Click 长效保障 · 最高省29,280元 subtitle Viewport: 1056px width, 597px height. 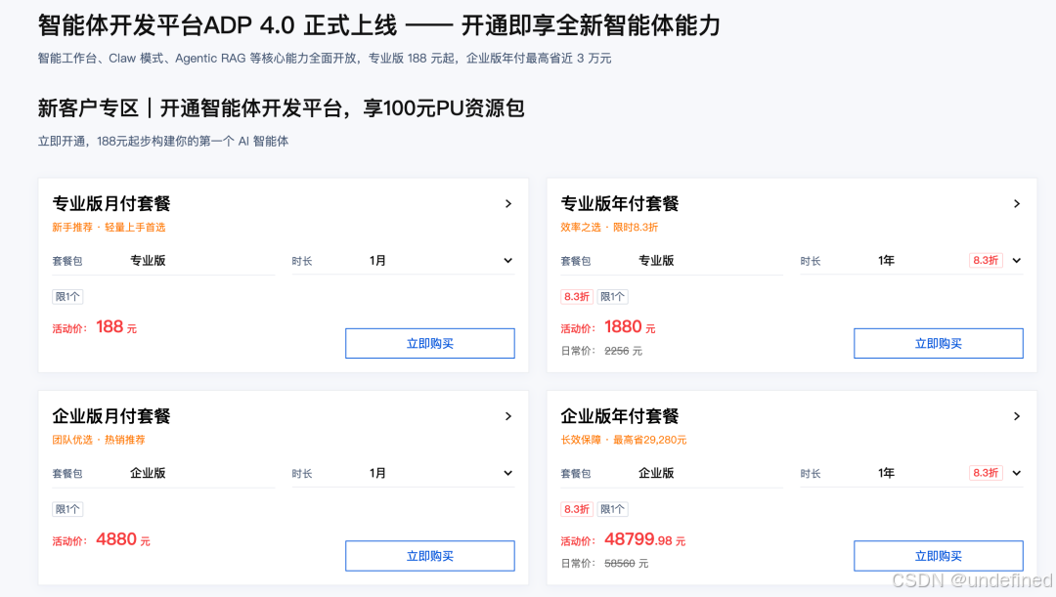coord(624,441)
